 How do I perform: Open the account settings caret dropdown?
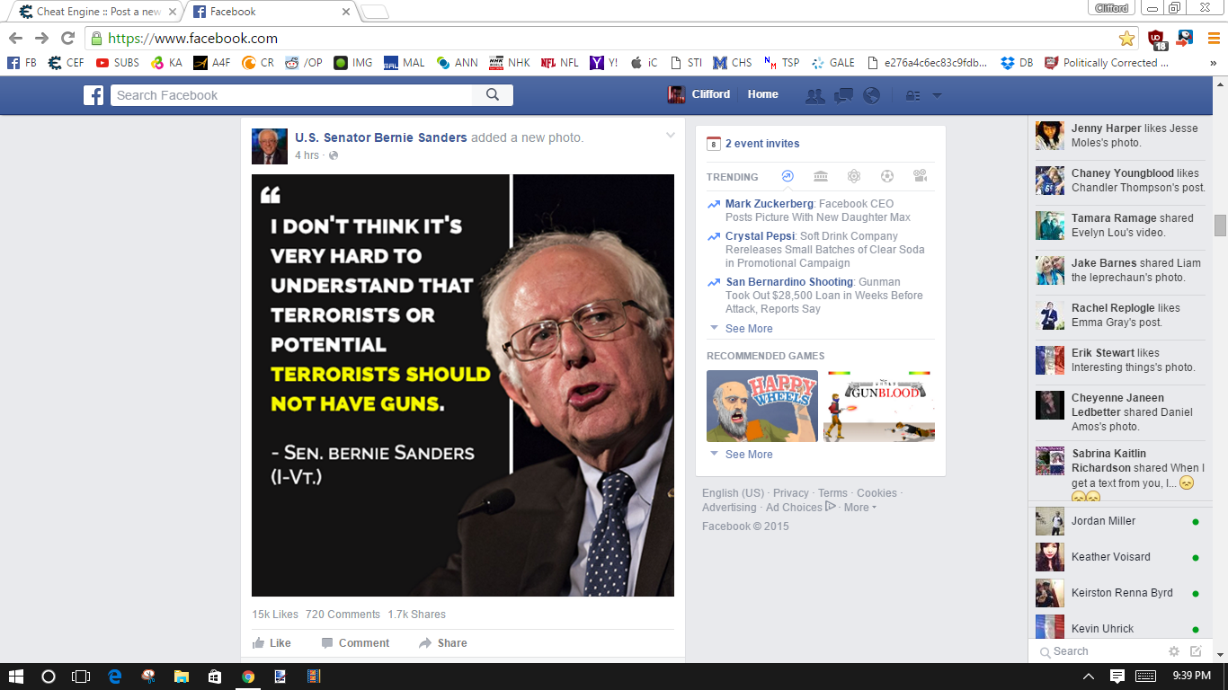coord(936,95)
